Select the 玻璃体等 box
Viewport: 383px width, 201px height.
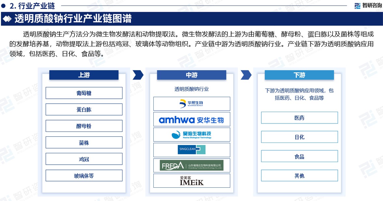[84, 175]
